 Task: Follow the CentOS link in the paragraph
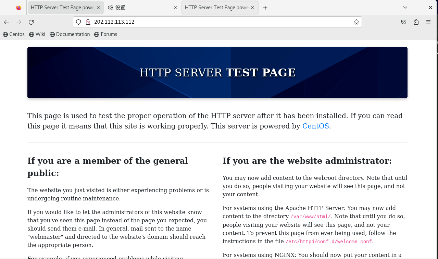[316, 126]
